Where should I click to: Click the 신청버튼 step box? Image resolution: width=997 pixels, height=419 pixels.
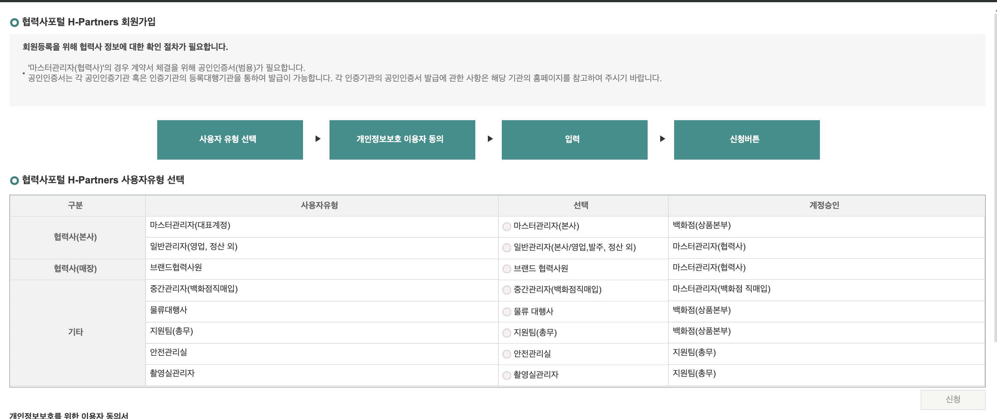coord(746,140)
